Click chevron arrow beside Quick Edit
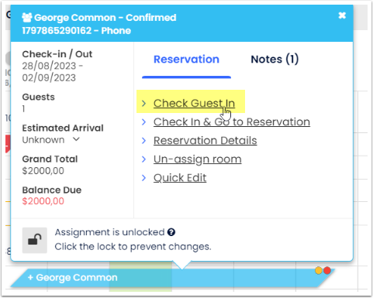Viewport: 373px width, 298px height. point(144,178)
